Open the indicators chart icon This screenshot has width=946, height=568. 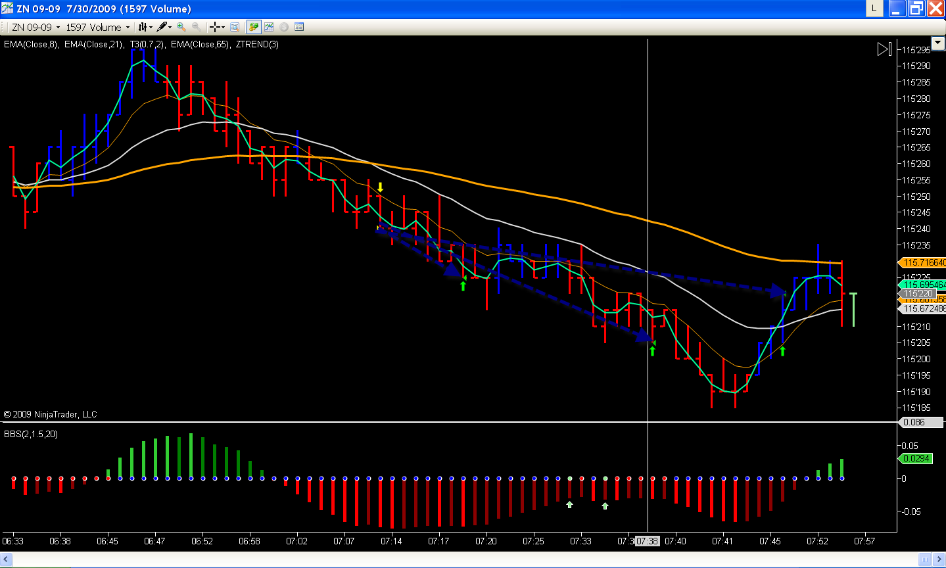tap(269, 27)
